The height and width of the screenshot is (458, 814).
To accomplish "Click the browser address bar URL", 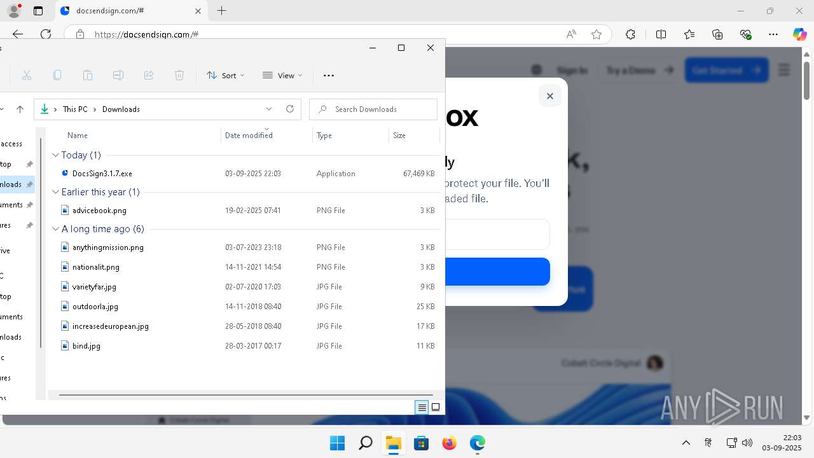I will 146,35.
